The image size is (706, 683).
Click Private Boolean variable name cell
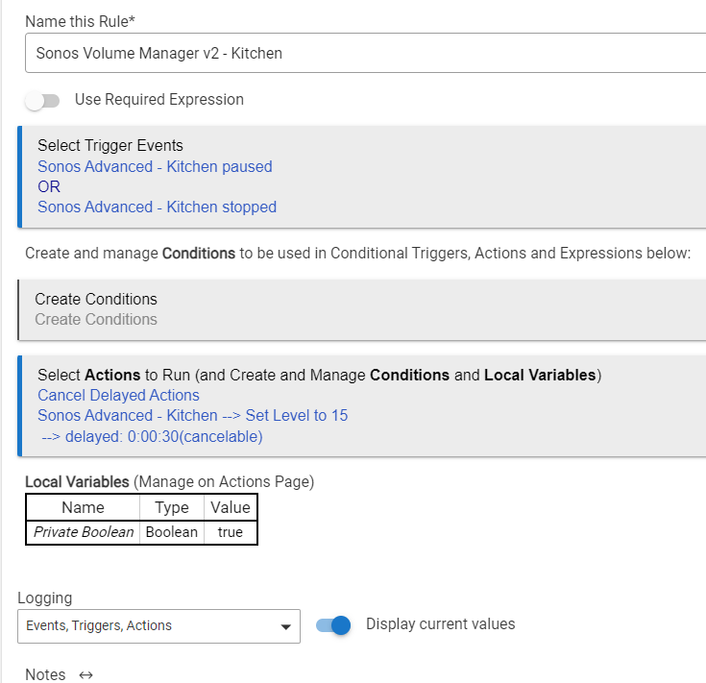tap(84, 532)
